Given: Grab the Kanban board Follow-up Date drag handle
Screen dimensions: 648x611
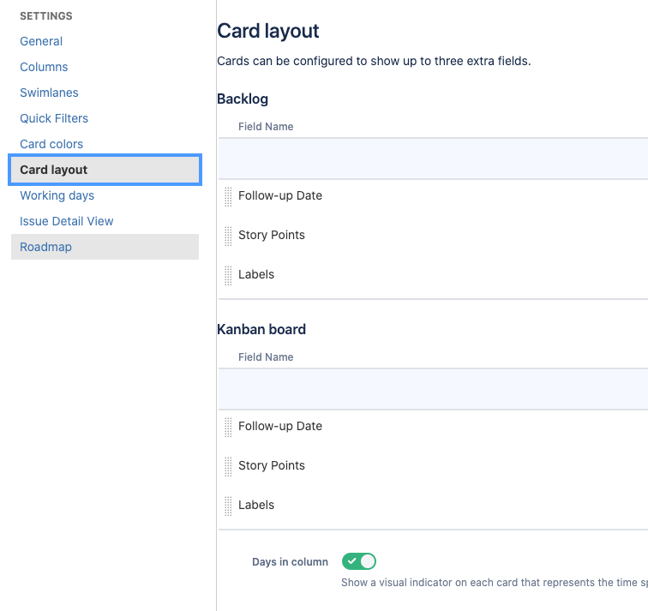Looking at the screenshot, I should click(x=228, y=427).
